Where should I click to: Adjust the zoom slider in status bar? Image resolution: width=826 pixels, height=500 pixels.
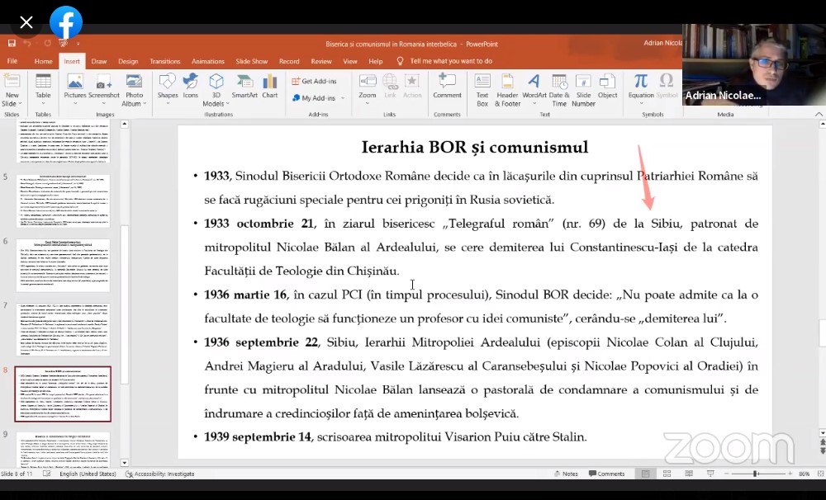[756, 474]
